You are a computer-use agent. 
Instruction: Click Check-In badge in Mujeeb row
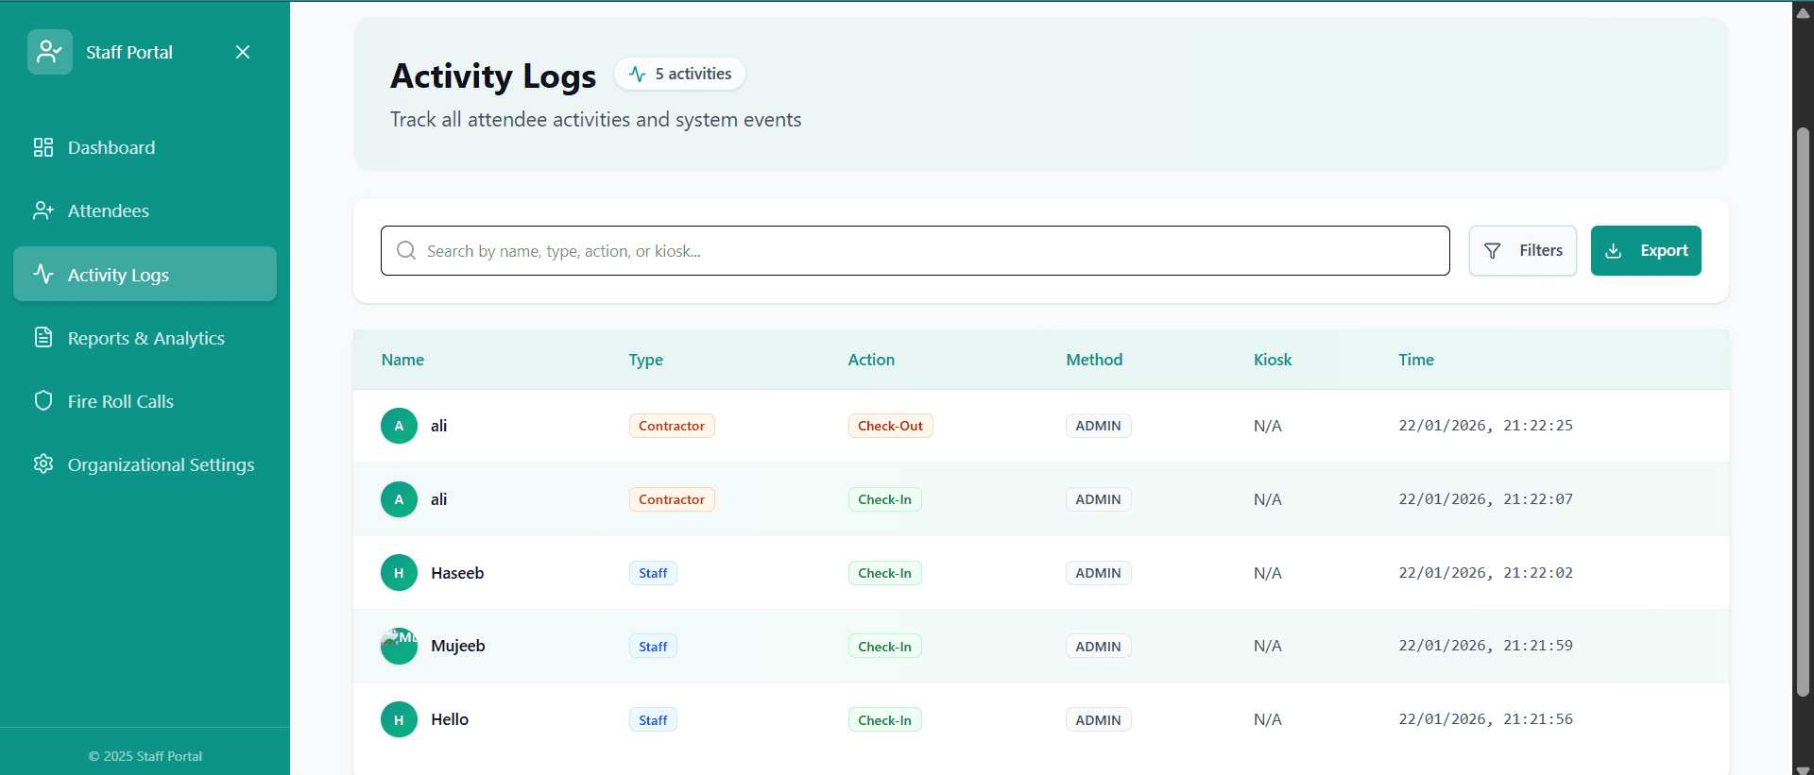884,647
